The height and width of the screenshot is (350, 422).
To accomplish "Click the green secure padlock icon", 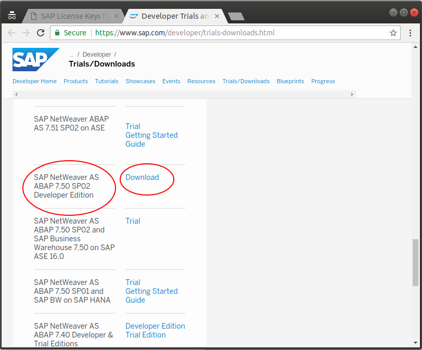I will (57, 33).
